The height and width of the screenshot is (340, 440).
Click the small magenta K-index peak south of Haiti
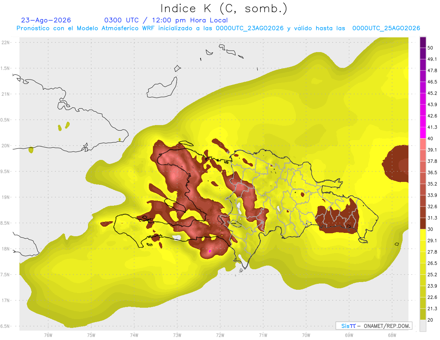coord(209,251)
